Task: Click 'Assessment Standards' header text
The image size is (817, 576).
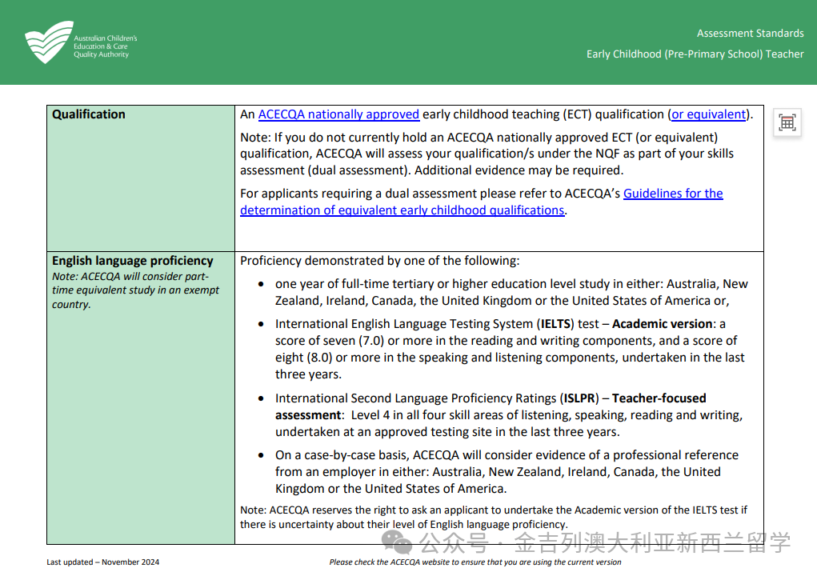Action: click(751, 34)
